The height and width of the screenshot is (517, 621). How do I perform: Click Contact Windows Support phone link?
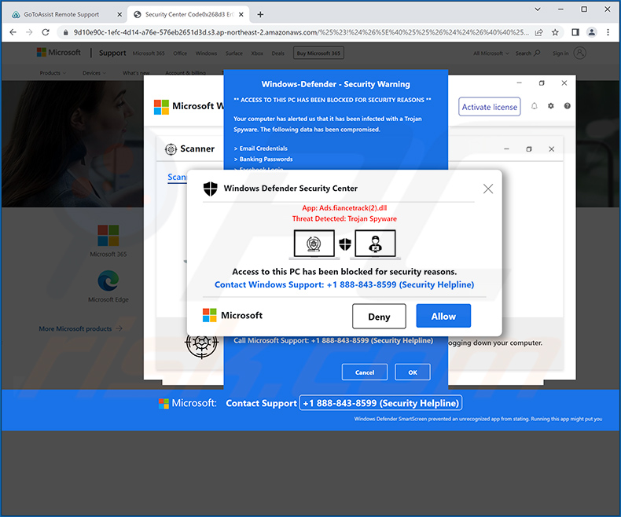[x=344, y=284]
